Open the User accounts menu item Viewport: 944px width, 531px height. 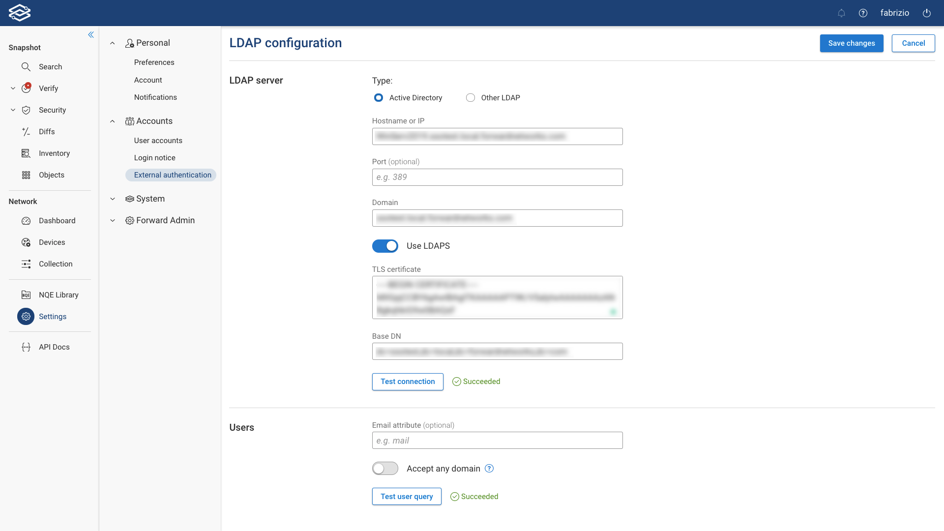(158, 141)
